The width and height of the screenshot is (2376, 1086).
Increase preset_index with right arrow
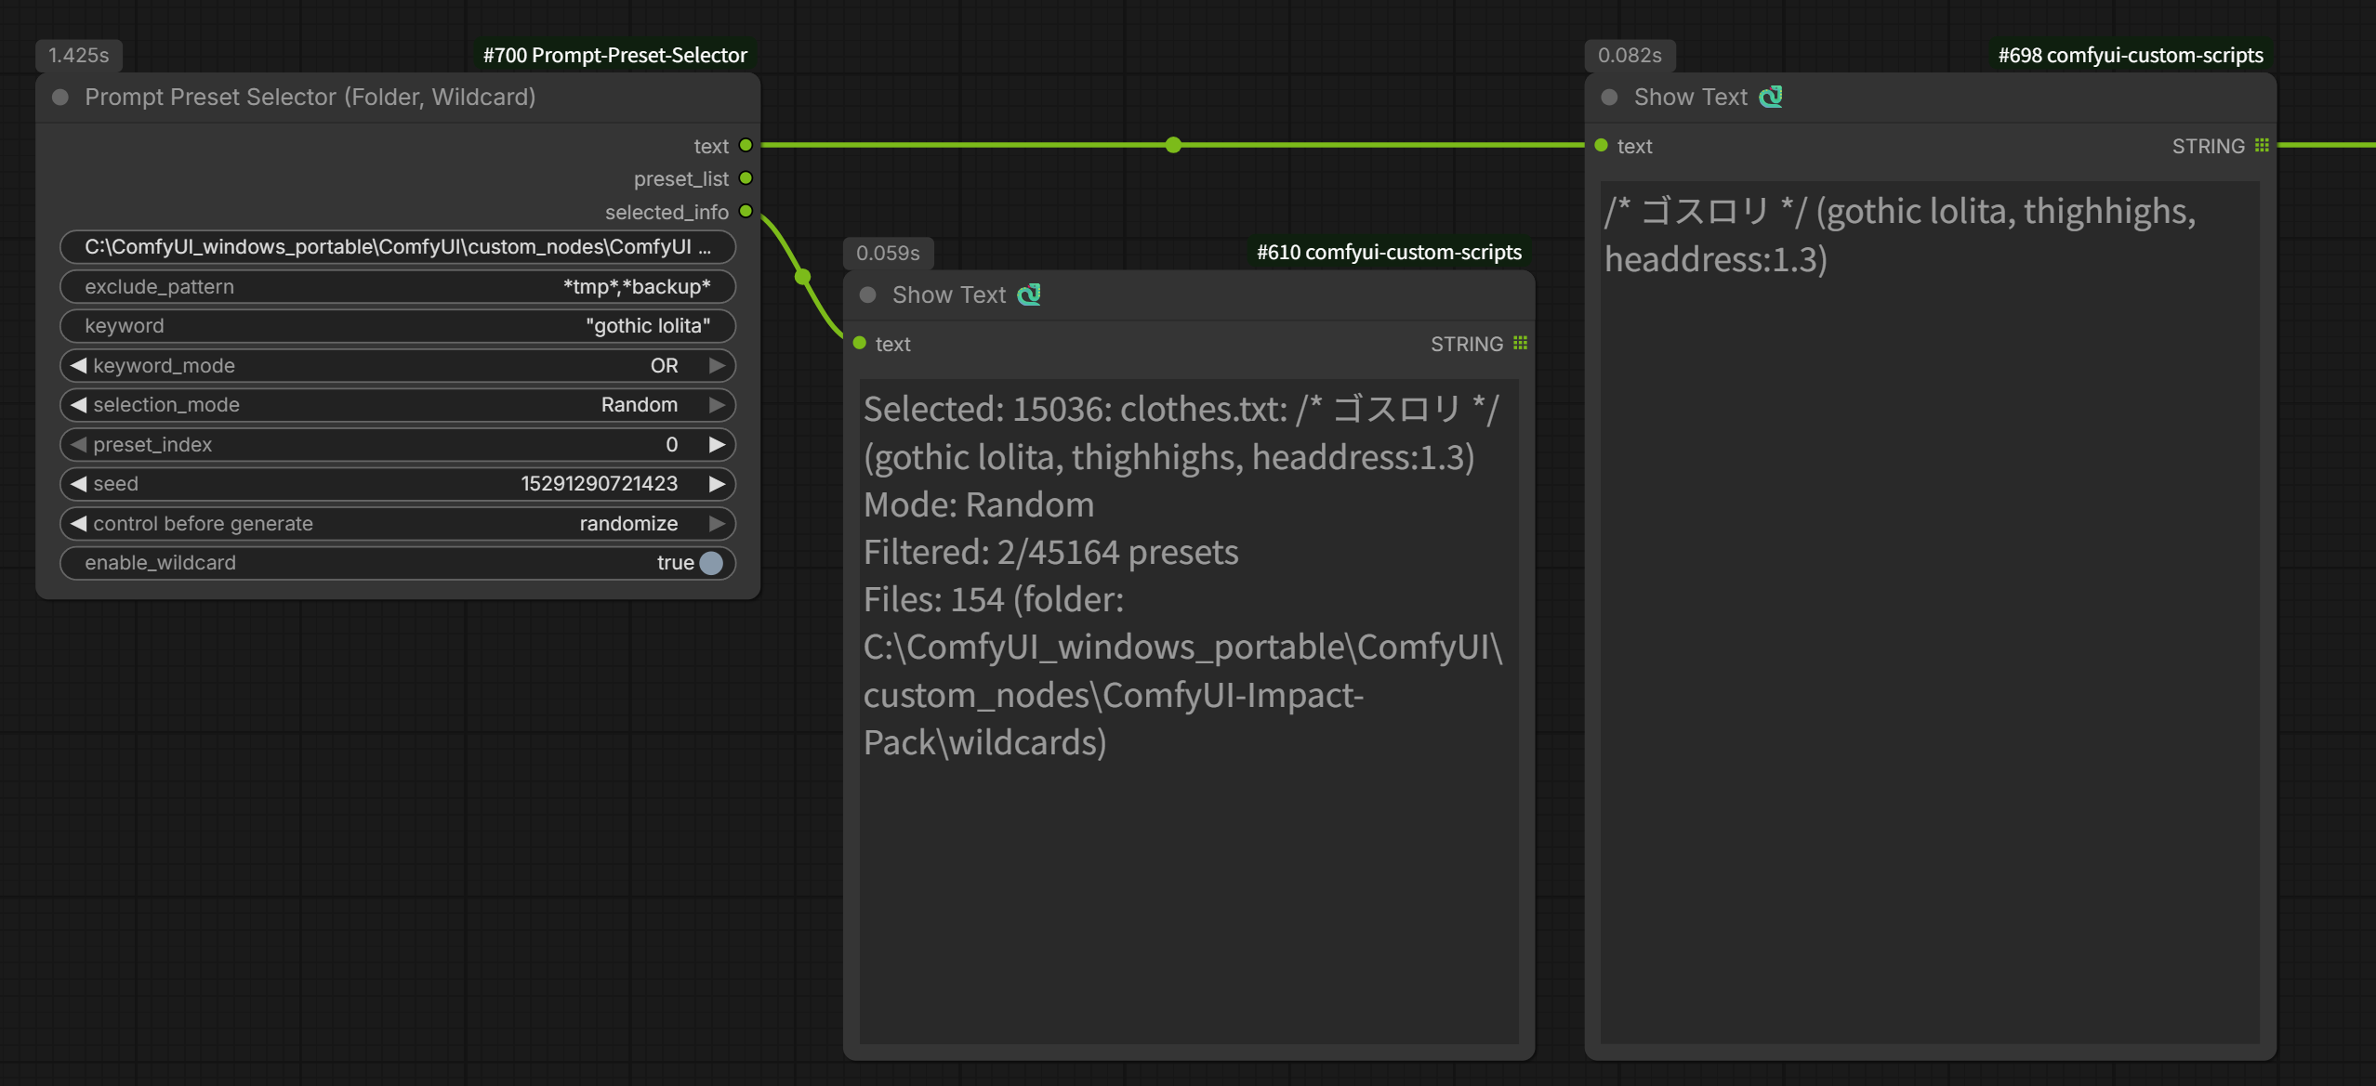point(717,445)
